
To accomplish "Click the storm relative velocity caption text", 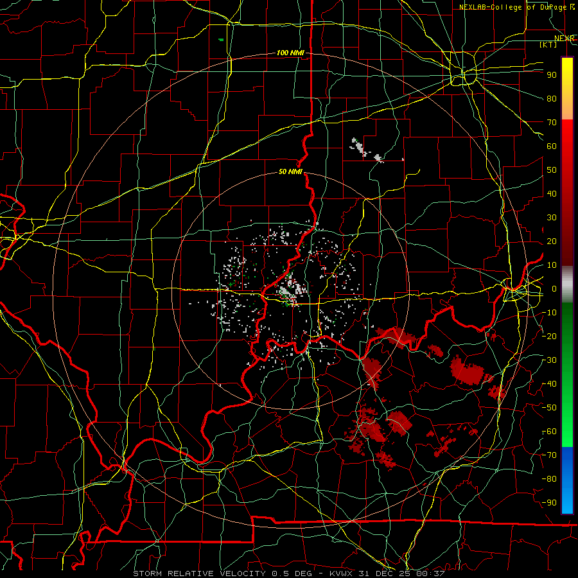I will [288, 574].
